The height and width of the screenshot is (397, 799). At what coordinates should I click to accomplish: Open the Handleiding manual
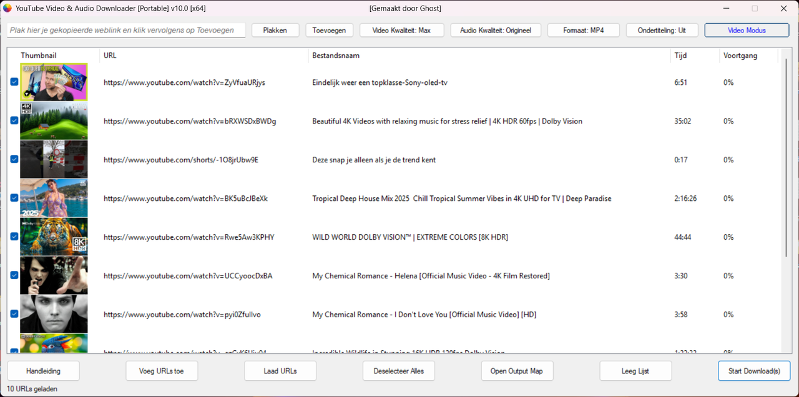coord(43,371)
